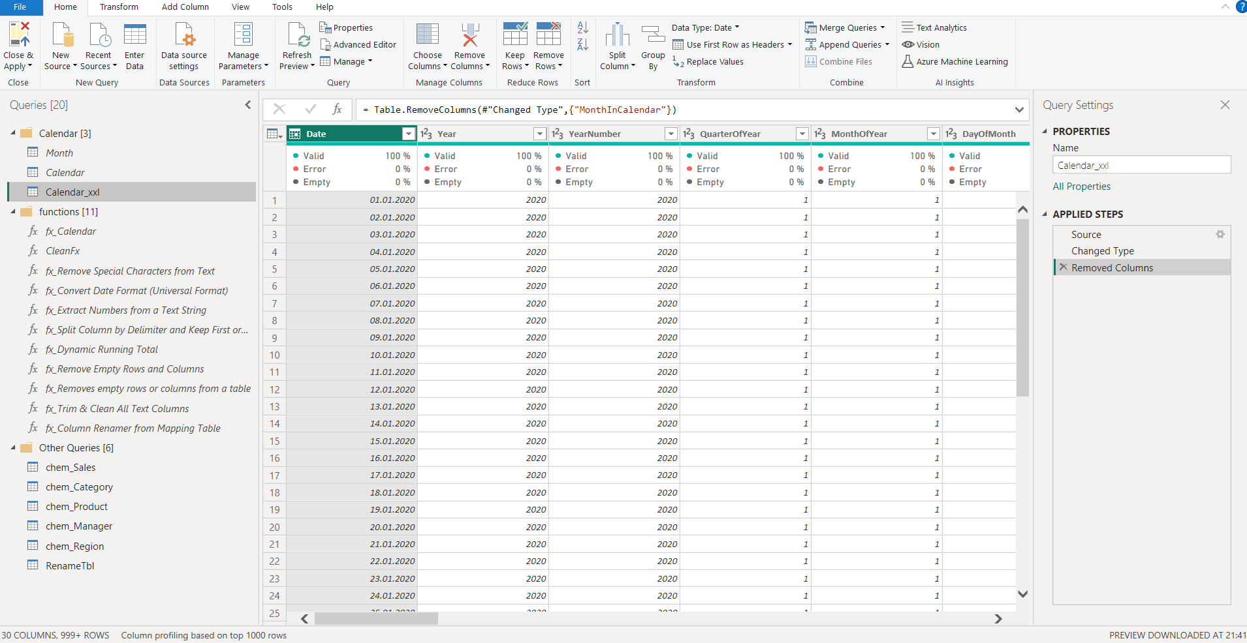Open YearNumber column filter dropdown
The width and height of the screenshot is (1247, 643).
pyautogui.click(x=671, y=134)
